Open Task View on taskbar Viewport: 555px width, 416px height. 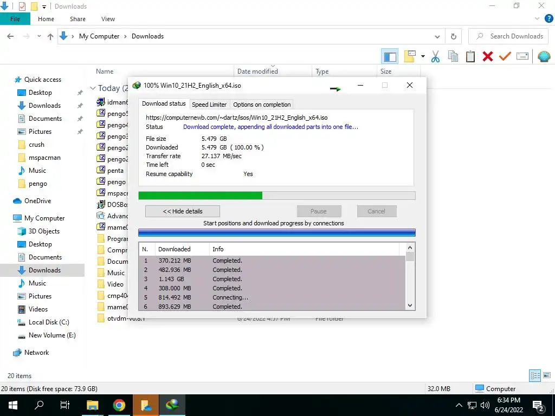(x=65, y=405)
